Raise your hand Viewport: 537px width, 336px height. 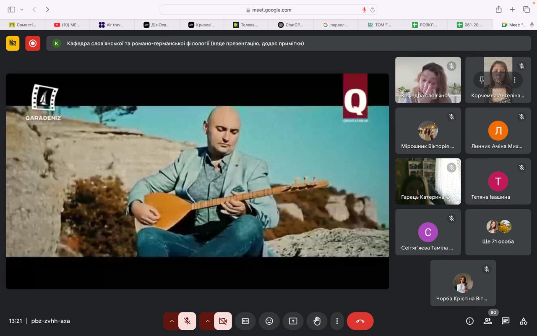click(317, 321)
